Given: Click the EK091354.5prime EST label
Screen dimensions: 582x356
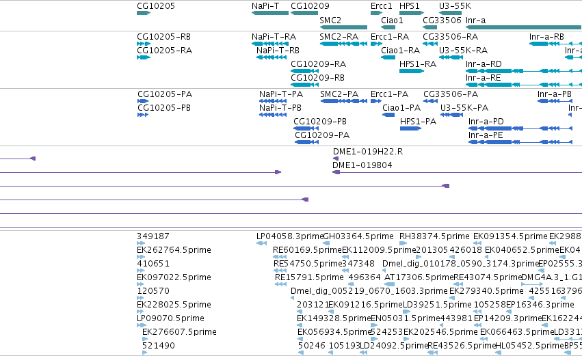Looking at the screenshot, I should [510, 236].
